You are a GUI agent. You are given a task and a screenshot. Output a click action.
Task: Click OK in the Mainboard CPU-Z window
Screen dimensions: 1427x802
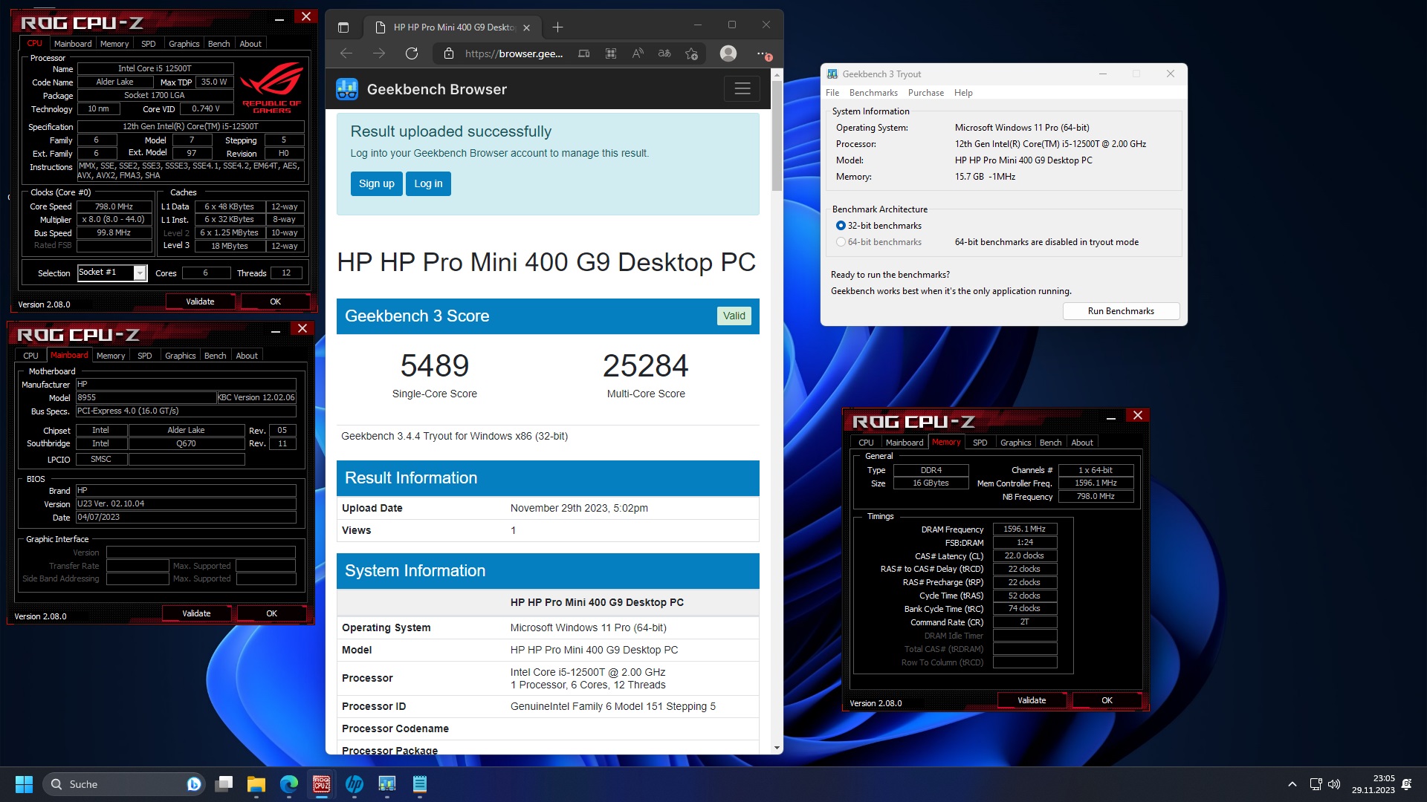coord(271,613)
